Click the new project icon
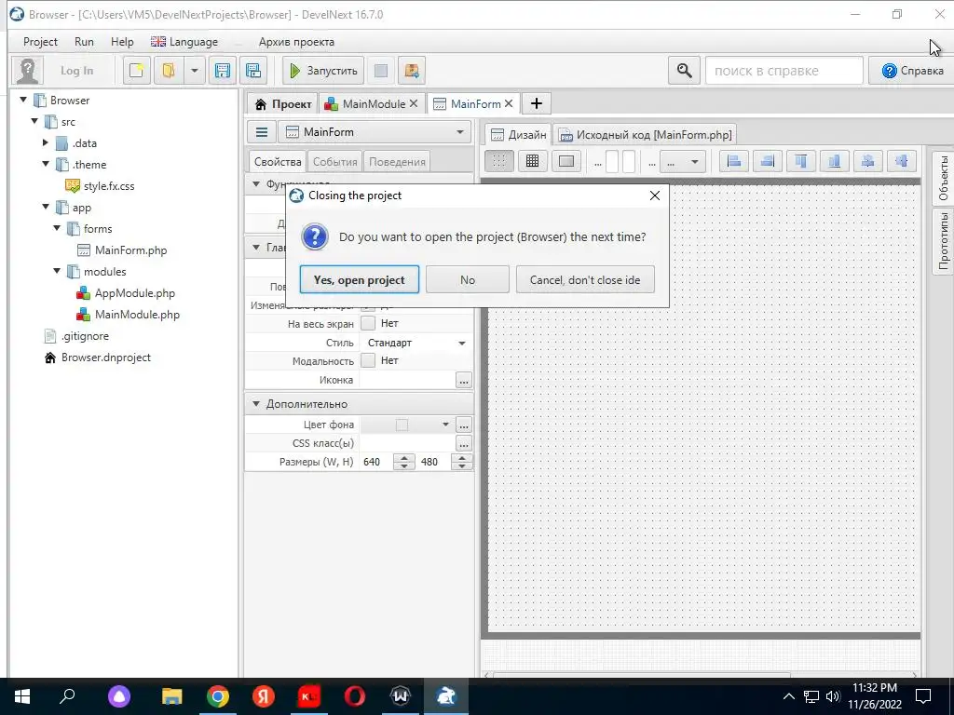This screenshot has height=715, width=954. pos(136,71)
